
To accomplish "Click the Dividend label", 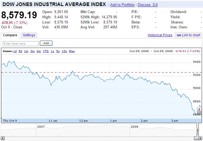I will (179, 12).
